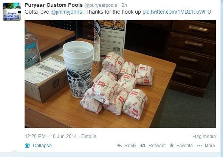Click the Retweet text label
Viewport: 223px width, 157px height.
click(157, 146)
